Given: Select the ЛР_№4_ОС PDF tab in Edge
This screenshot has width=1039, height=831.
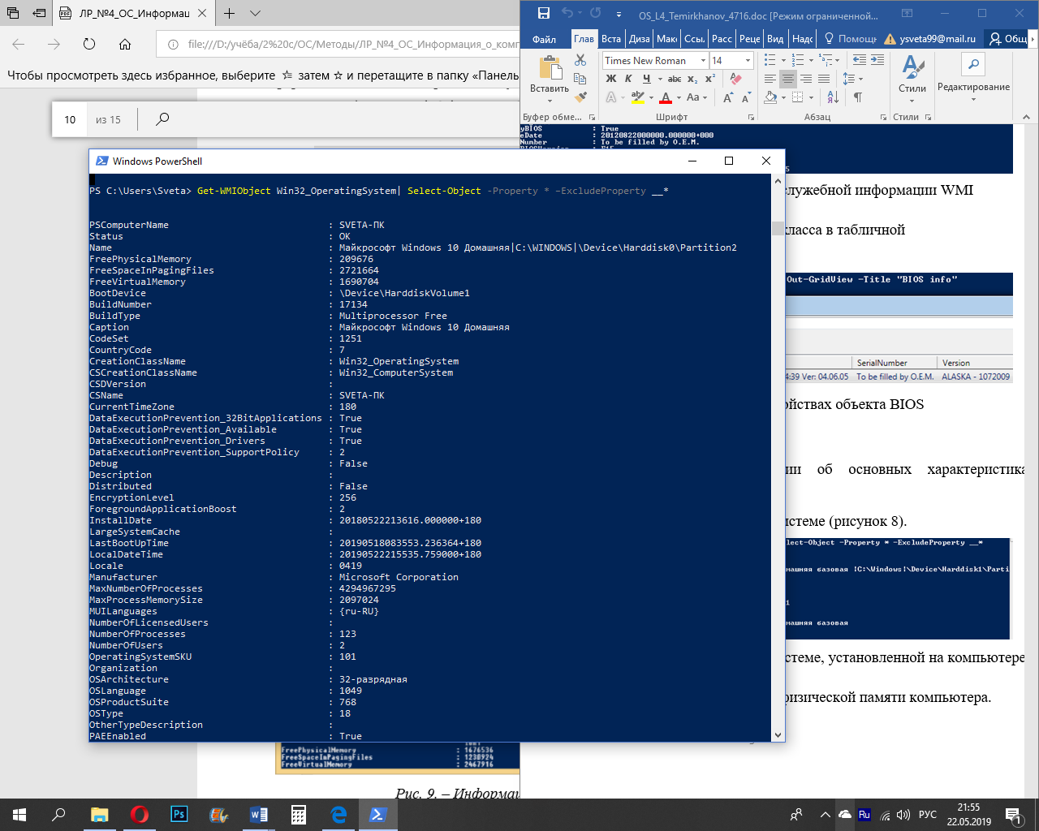Looking at the screenshot, I should point(134,13).
